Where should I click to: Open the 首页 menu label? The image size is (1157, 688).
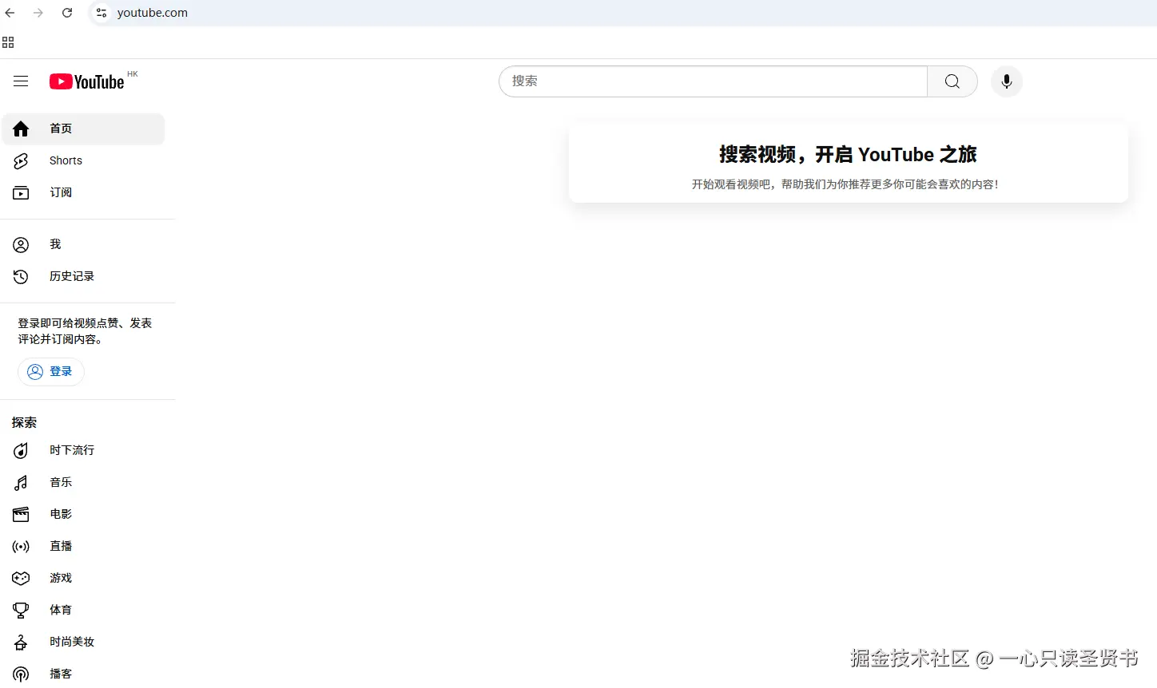(x=61, y=129)
